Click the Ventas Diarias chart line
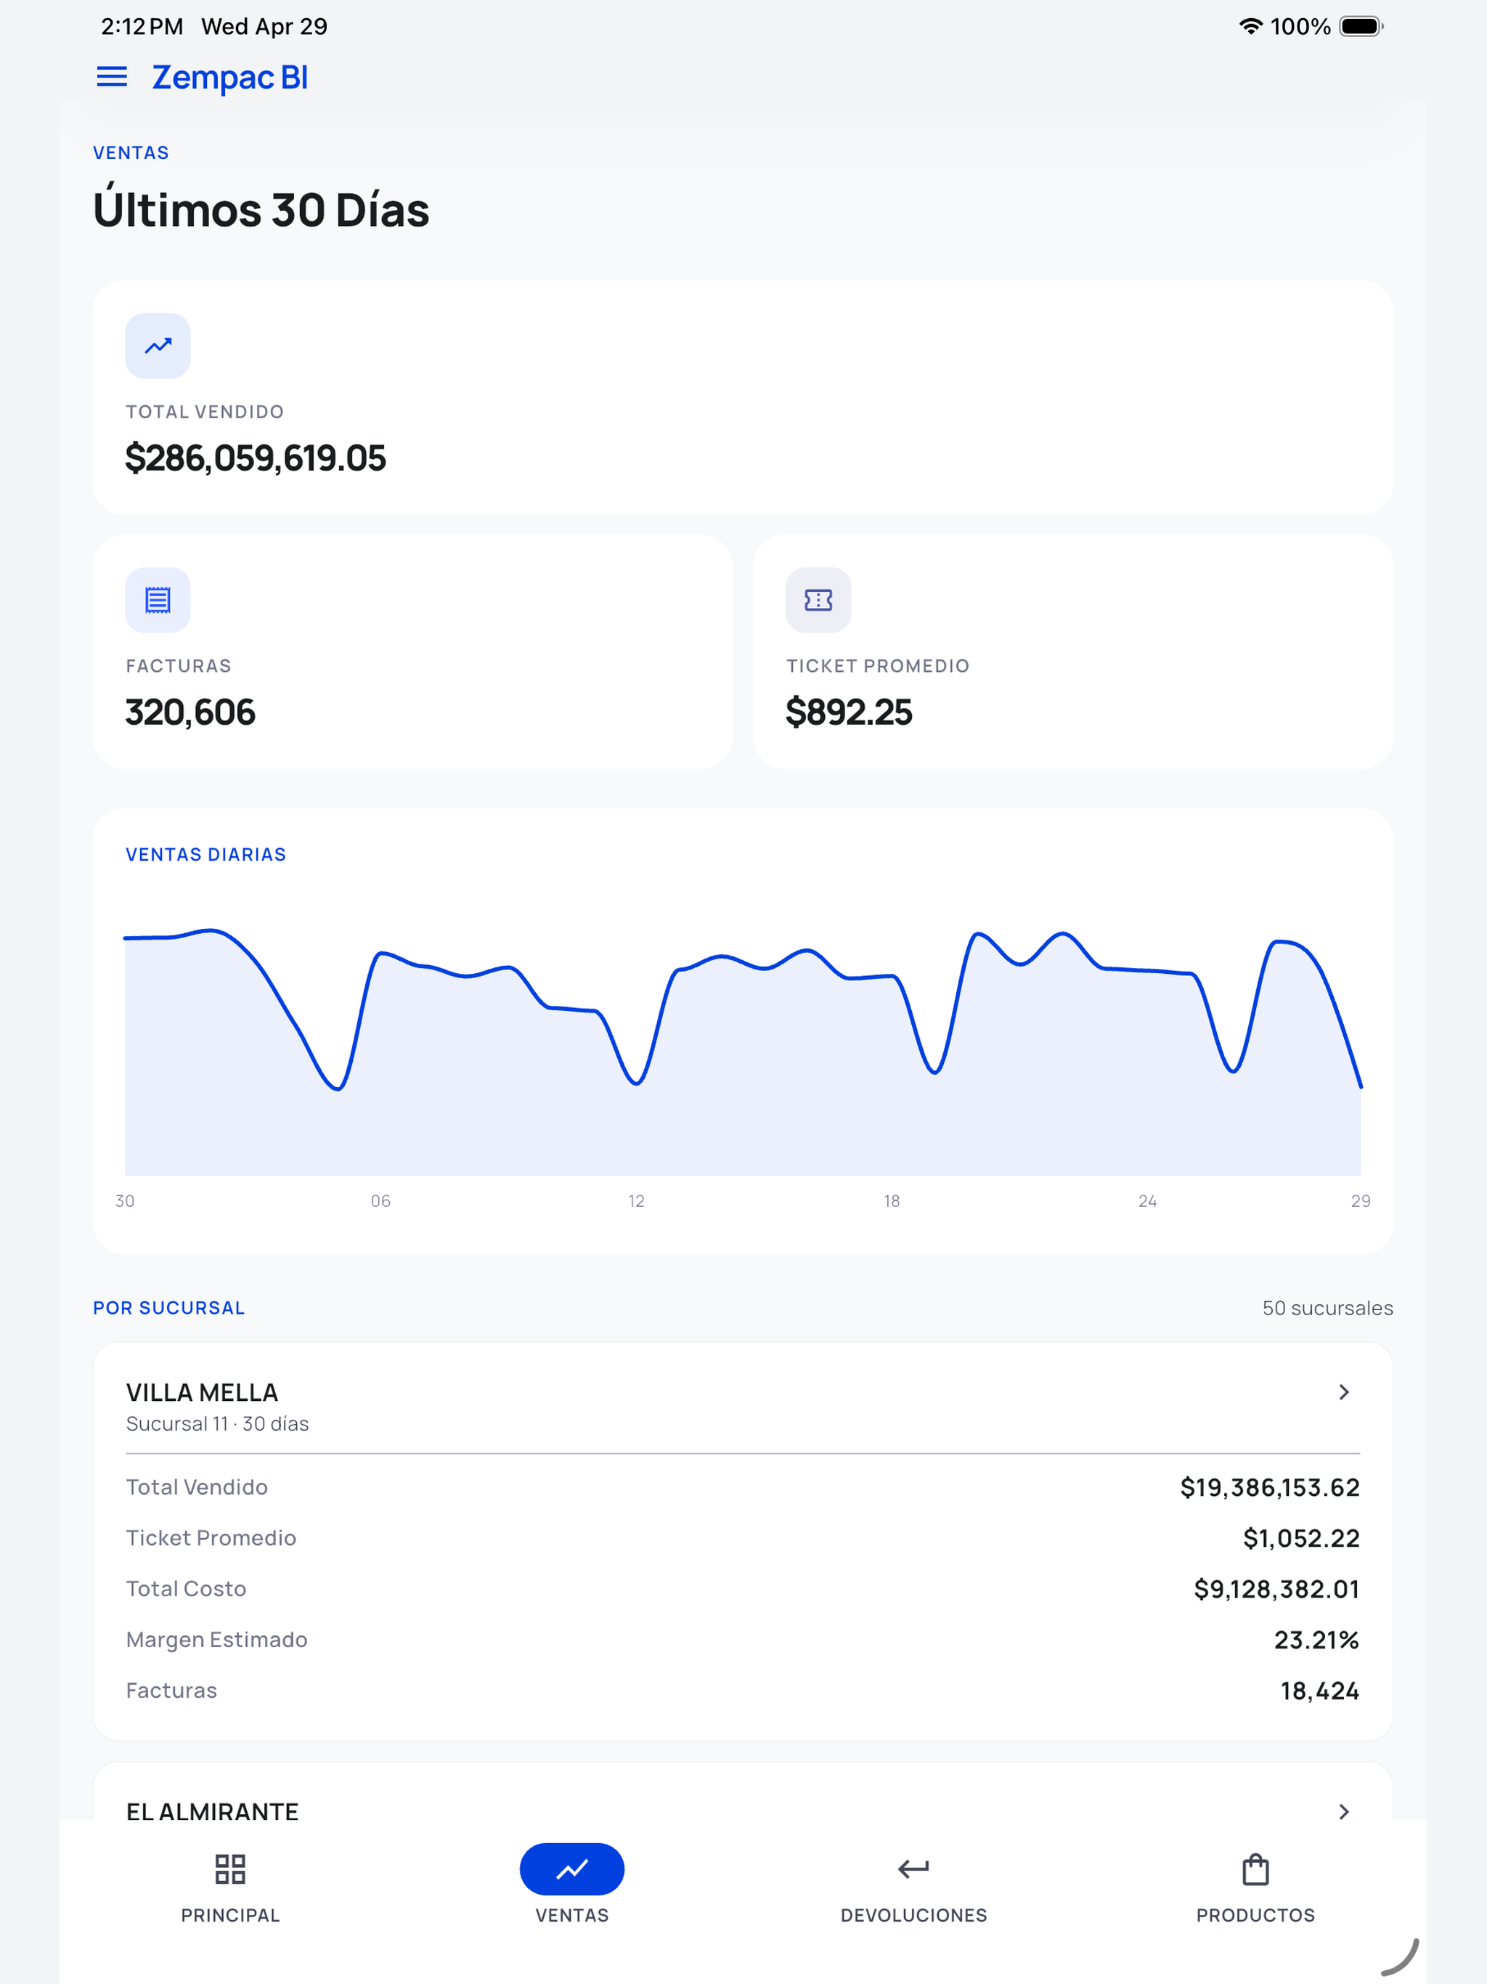Viewport: 1487px width, 1984px height. coord(743,1009)
